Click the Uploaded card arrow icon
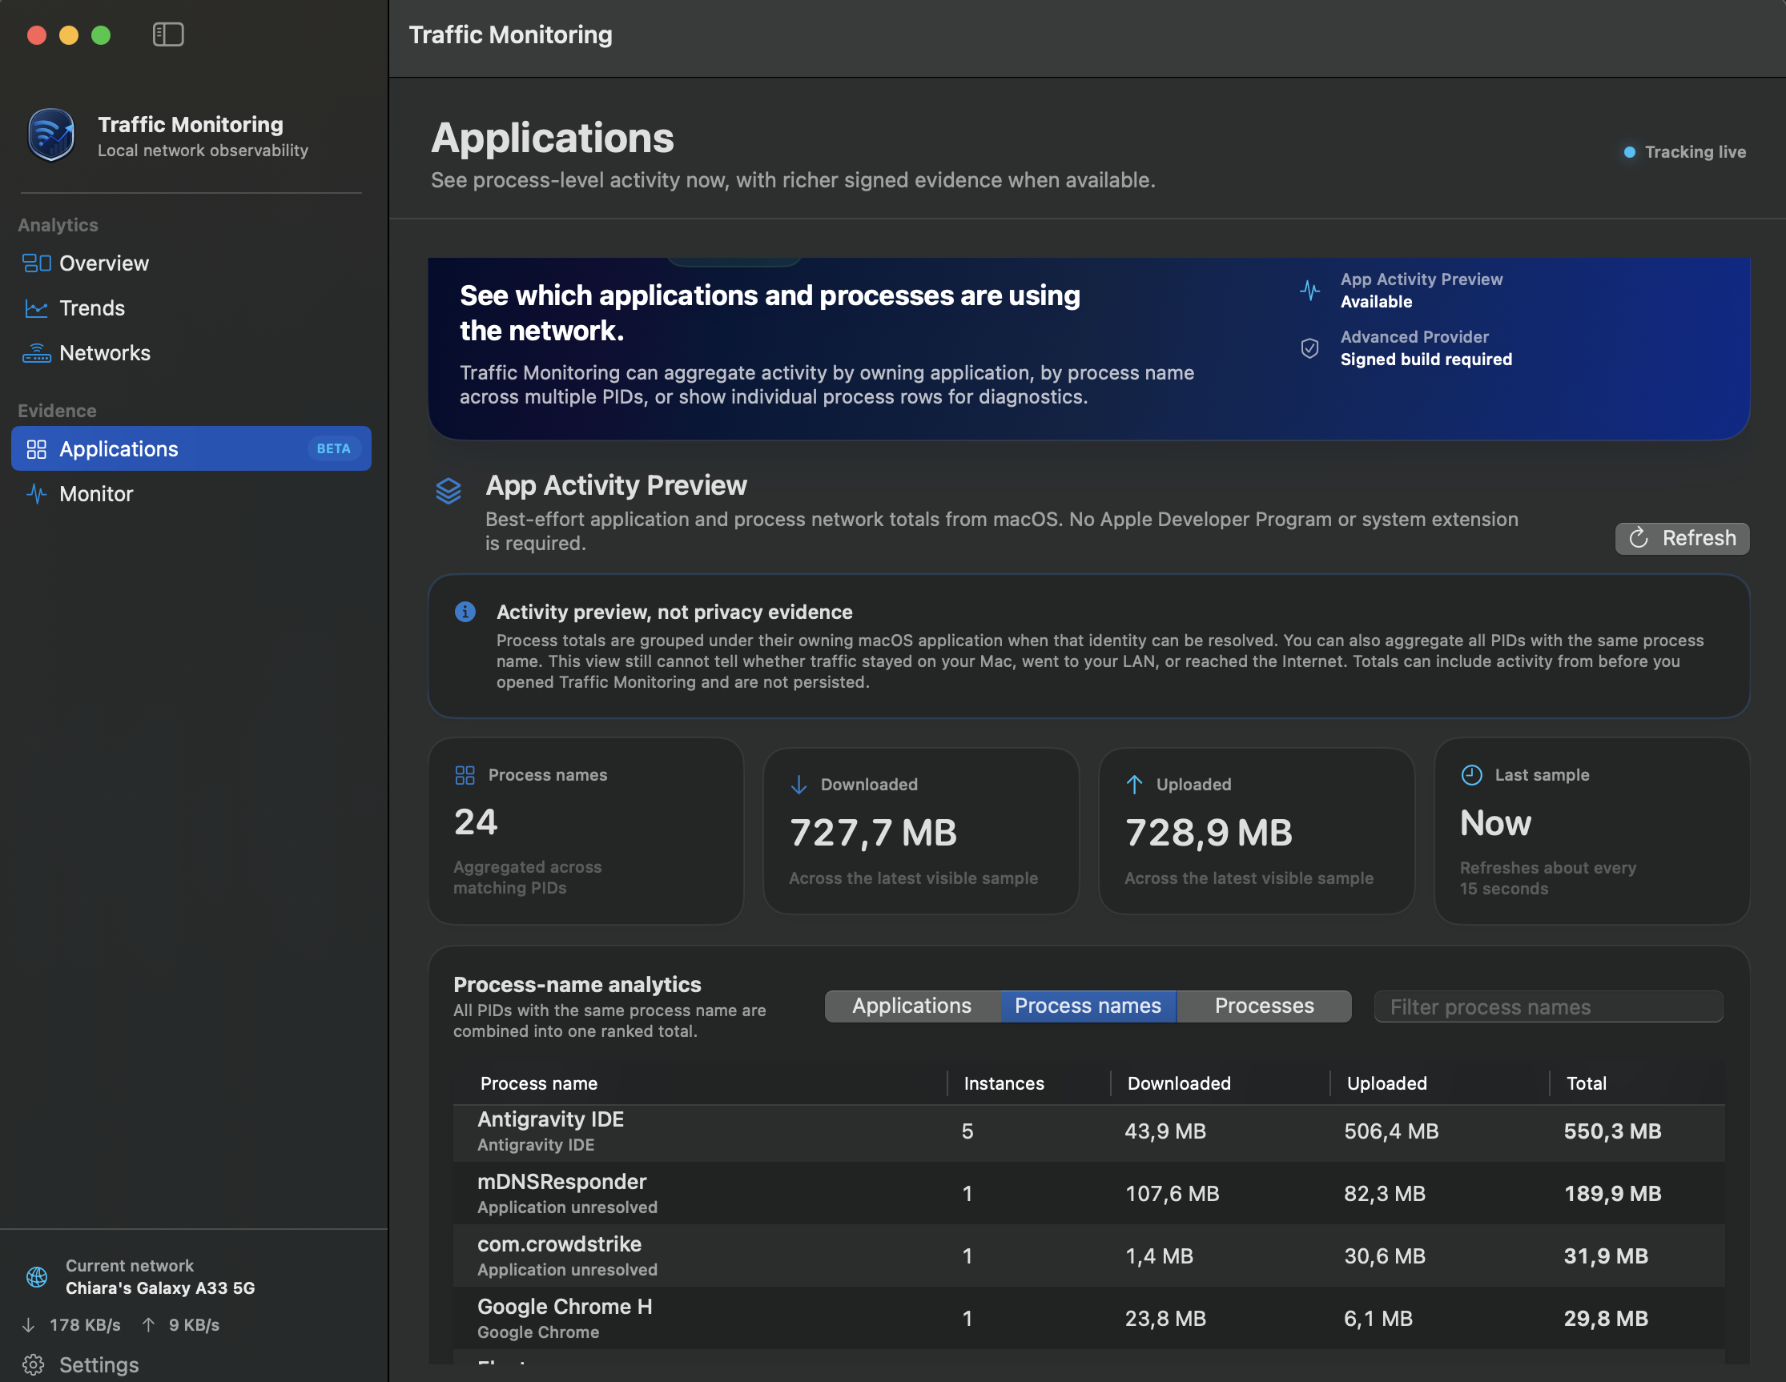Viewport: 1786px width, 1382px height. [x=1134, y=785]
